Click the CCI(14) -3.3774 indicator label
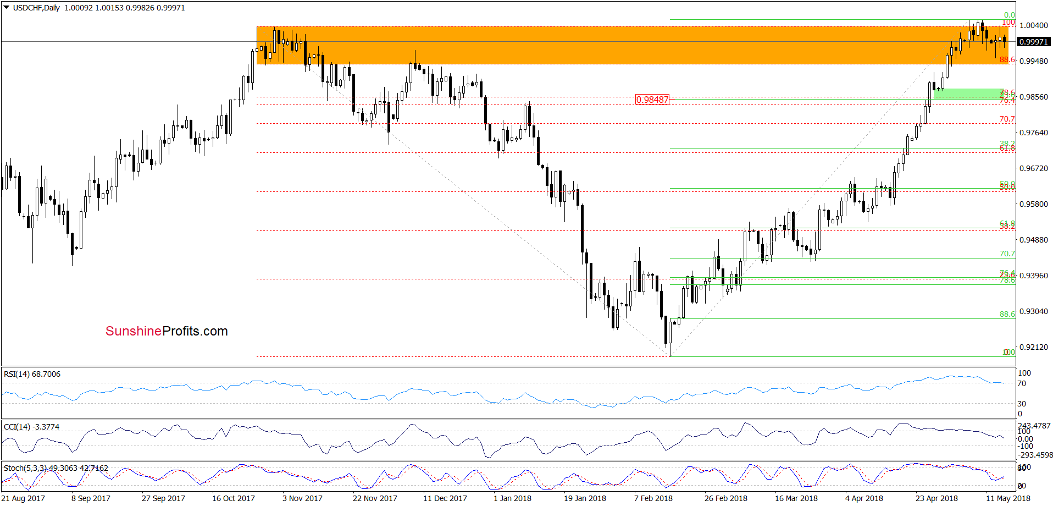 coord(31,427)
